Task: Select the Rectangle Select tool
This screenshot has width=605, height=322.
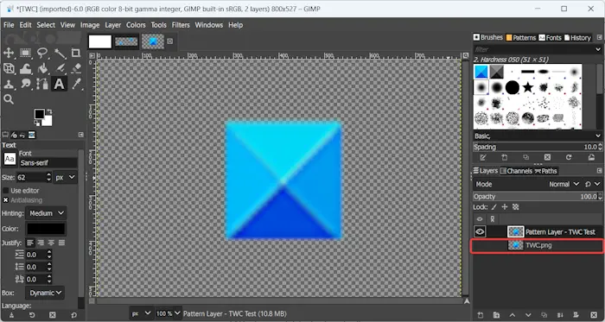Action: point(25,53)
